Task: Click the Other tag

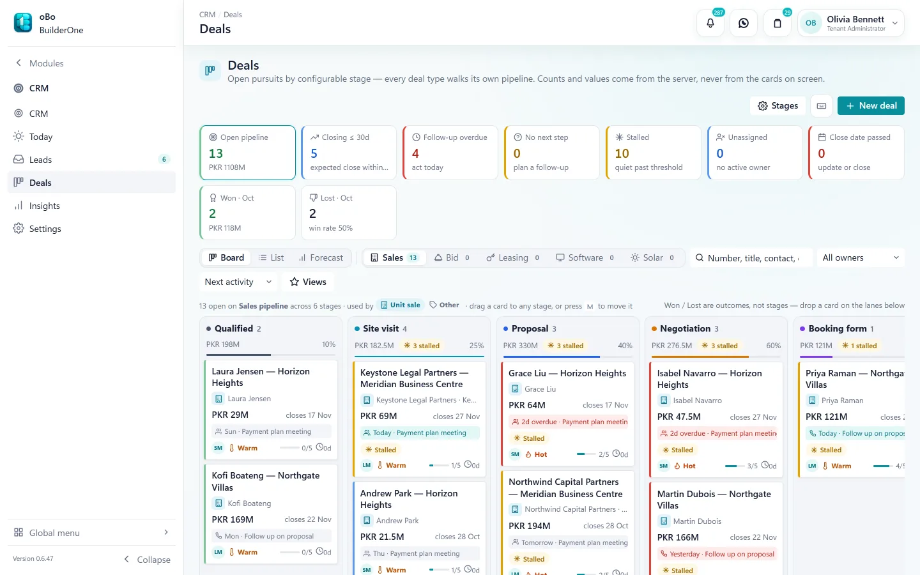Action: point(444,305)
